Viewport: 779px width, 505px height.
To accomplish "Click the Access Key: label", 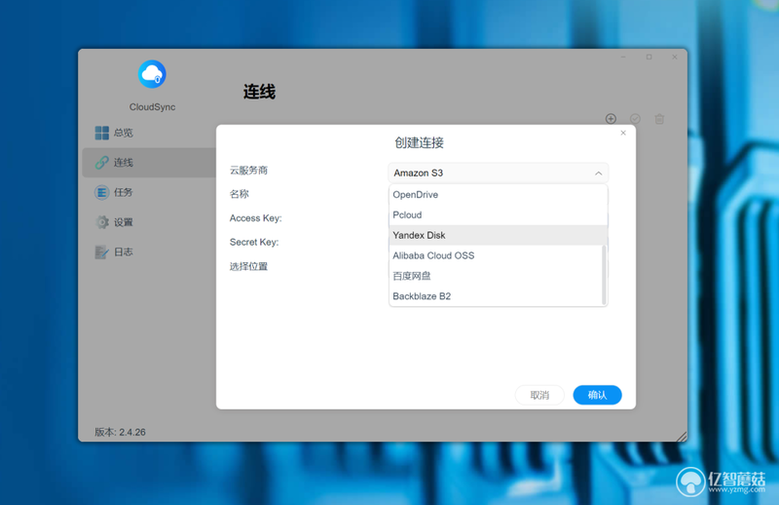I will tap(255, 218).
